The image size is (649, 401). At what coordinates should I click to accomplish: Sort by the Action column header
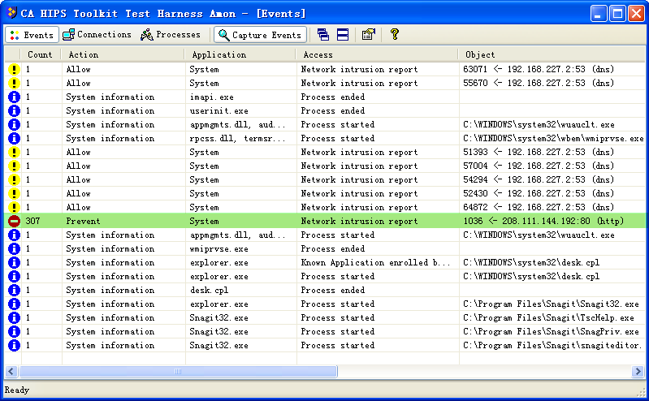click(x=123, y=54)
